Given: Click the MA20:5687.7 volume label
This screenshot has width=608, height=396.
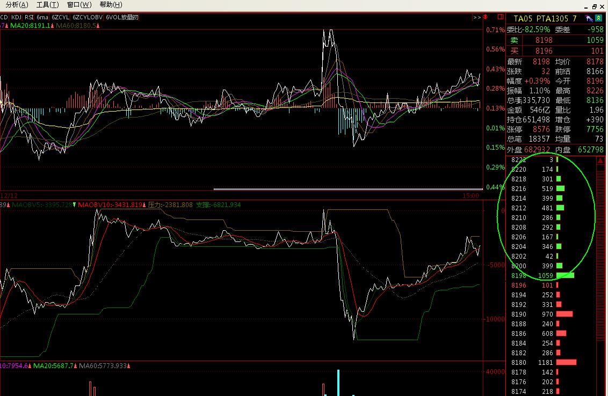Looking at the screenshot, I should tap(53, 365).
